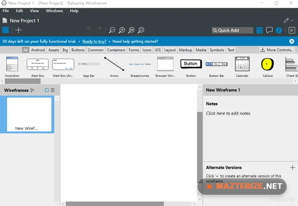Click the undo arrow icon
The height and width of the screenshot is (206, 298).
point(89,30)
